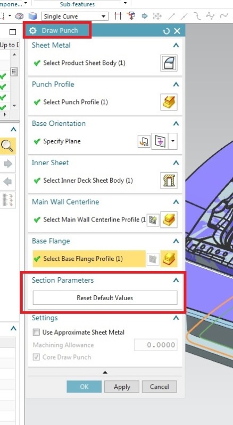Image resolution: width=233 pixels, height=425 pixels.
Task: Click the left panel scrollbar up arrow
Action: 14,55
